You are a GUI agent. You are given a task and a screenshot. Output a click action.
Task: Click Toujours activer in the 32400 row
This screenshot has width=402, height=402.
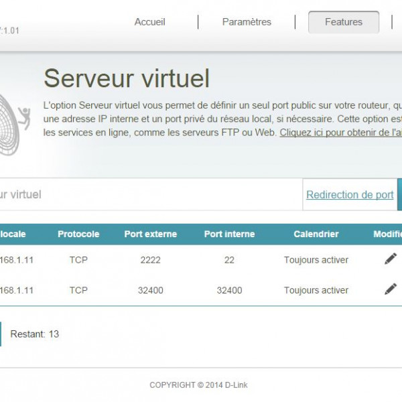(316, 290)
